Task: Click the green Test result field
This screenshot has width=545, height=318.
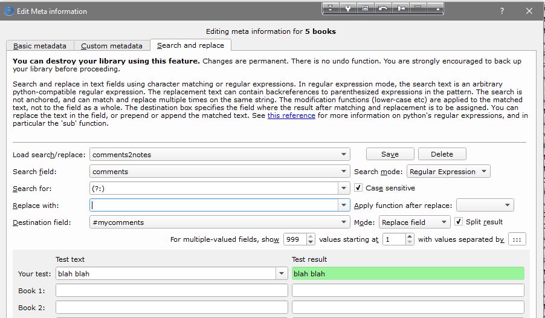Action: click(408, 273)
